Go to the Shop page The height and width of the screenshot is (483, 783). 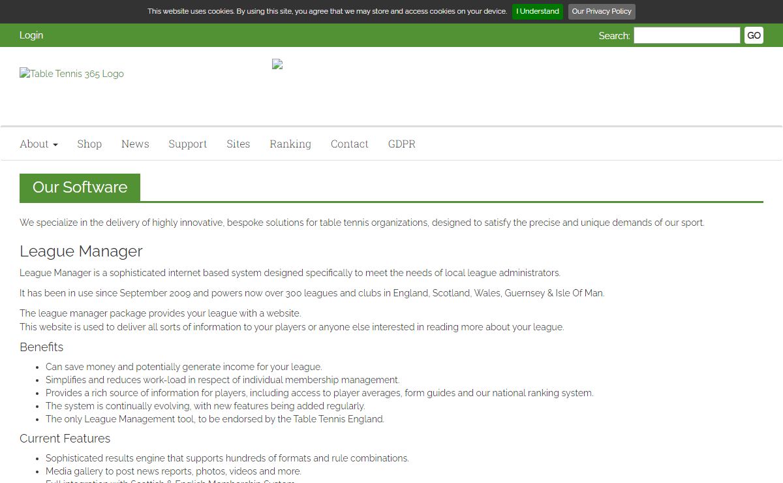tap(89, 144)
